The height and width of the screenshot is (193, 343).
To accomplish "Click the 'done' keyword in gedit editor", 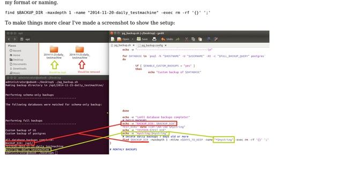I will (125, 111).
